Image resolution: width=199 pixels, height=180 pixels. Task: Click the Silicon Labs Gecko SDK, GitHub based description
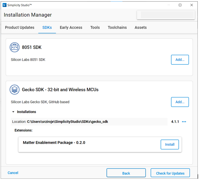pyautogui.click(x=40, y=102)
